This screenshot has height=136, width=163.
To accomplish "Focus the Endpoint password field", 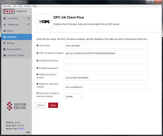I will (106, 68).
